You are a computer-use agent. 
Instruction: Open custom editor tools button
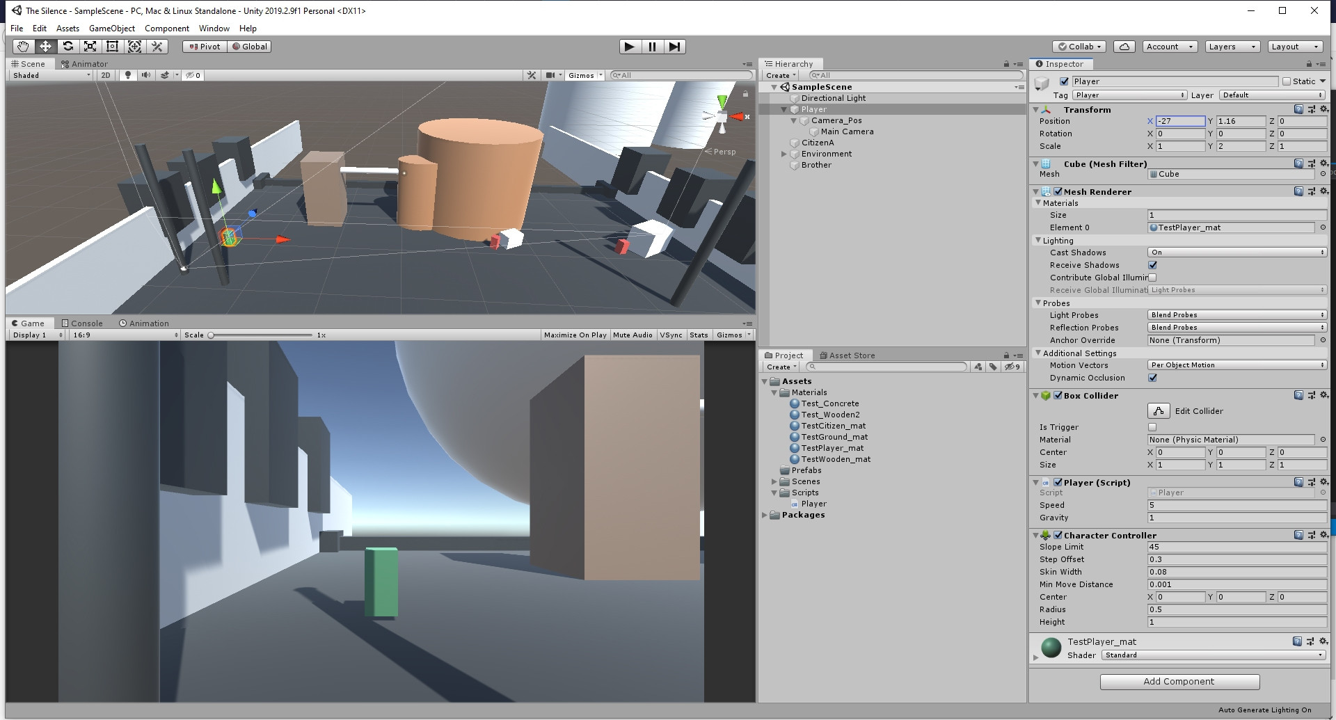[x=157, y=47]
